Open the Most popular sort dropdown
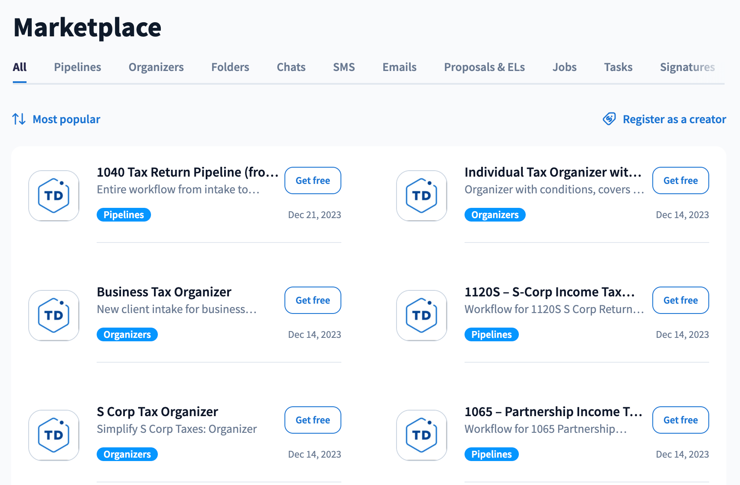The image size is (740, 485). [x=66, y=119]
